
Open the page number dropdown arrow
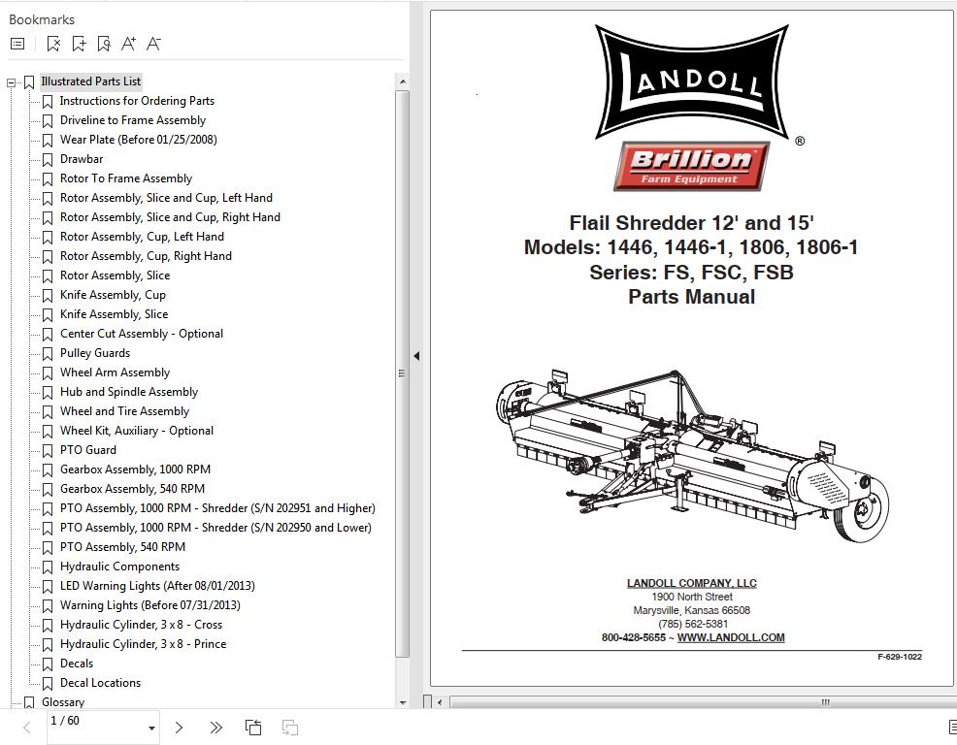pyautogui.click(x=151, y=728)
